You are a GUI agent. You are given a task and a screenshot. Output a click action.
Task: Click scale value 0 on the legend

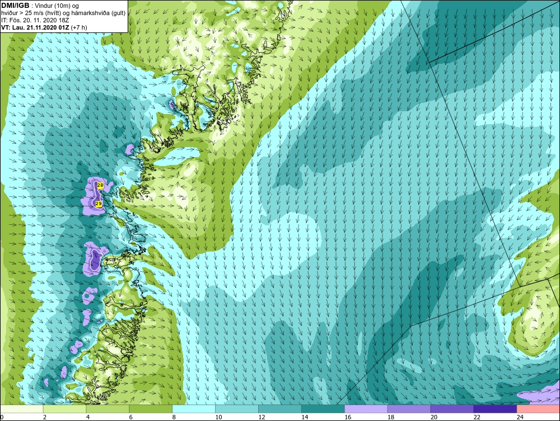(2, 417)
